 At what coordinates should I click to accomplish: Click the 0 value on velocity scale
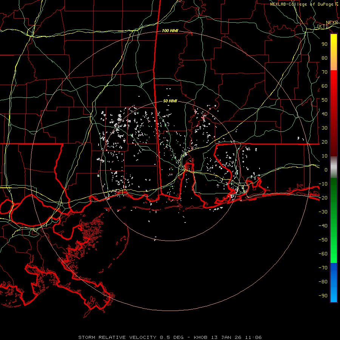pos(326,170)
